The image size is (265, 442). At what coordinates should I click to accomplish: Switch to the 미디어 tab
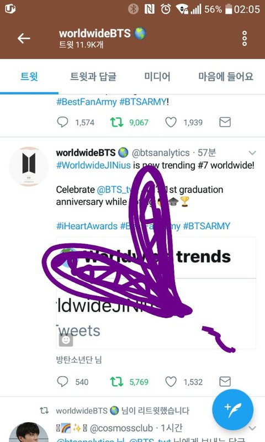click(157, 76)
